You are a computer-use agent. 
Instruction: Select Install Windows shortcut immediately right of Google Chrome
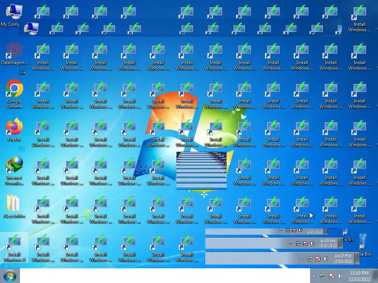click(43, 95)
